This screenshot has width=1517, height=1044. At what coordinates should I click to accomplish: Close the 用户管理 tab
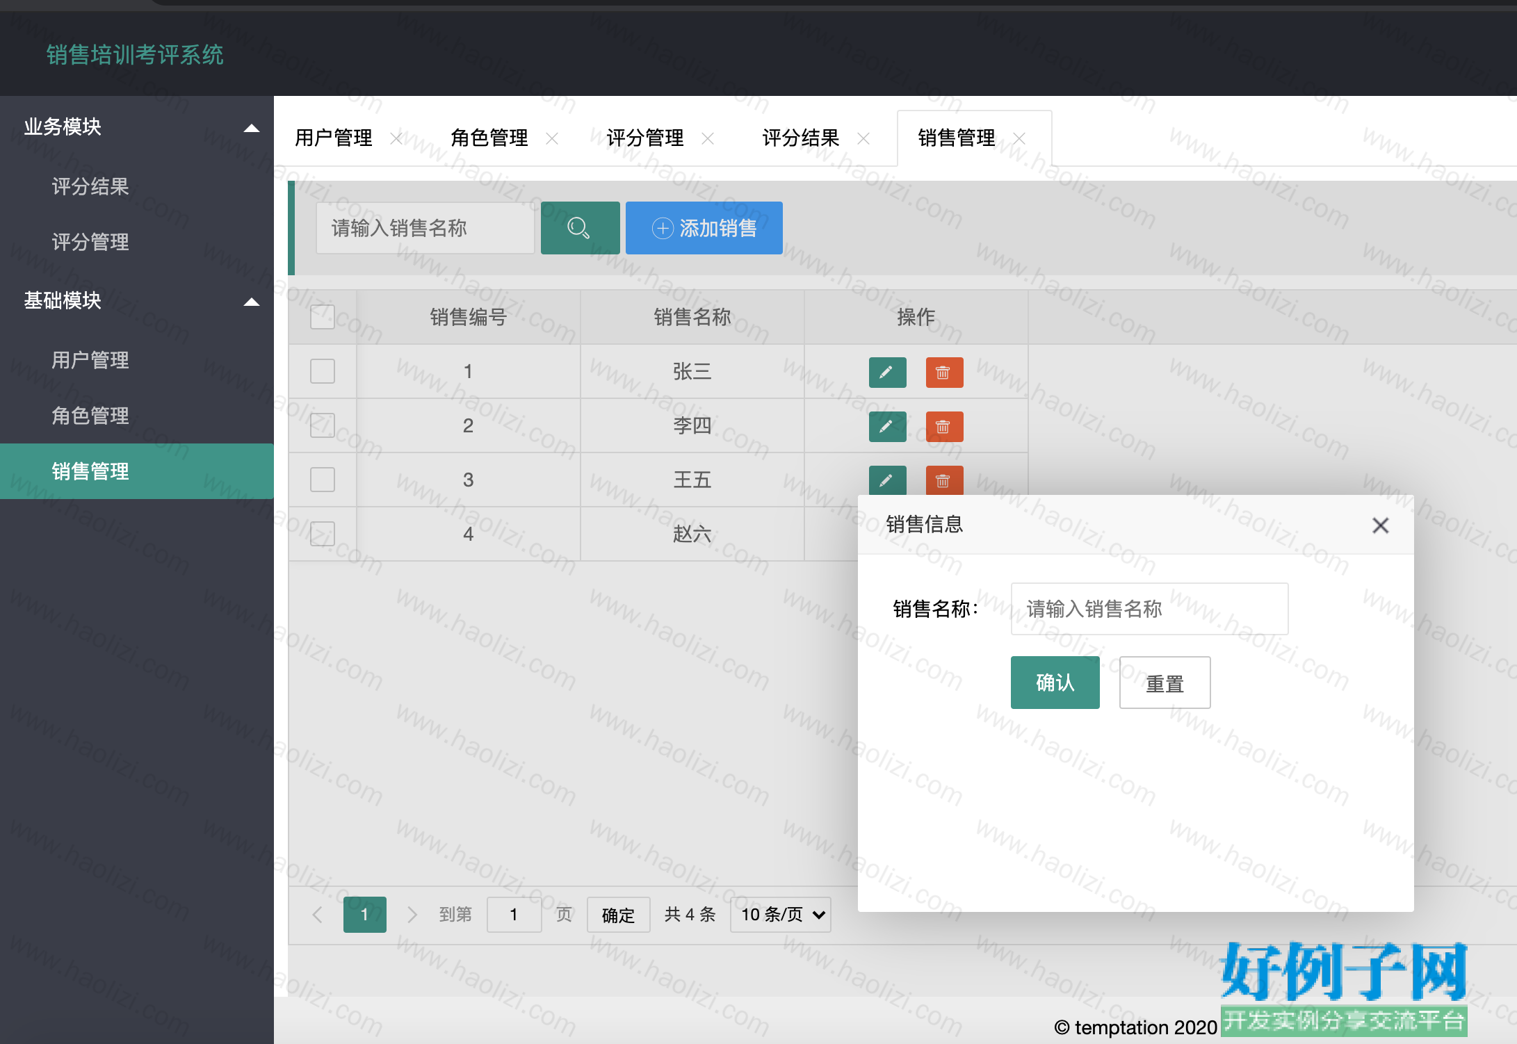tap(396, 138)
